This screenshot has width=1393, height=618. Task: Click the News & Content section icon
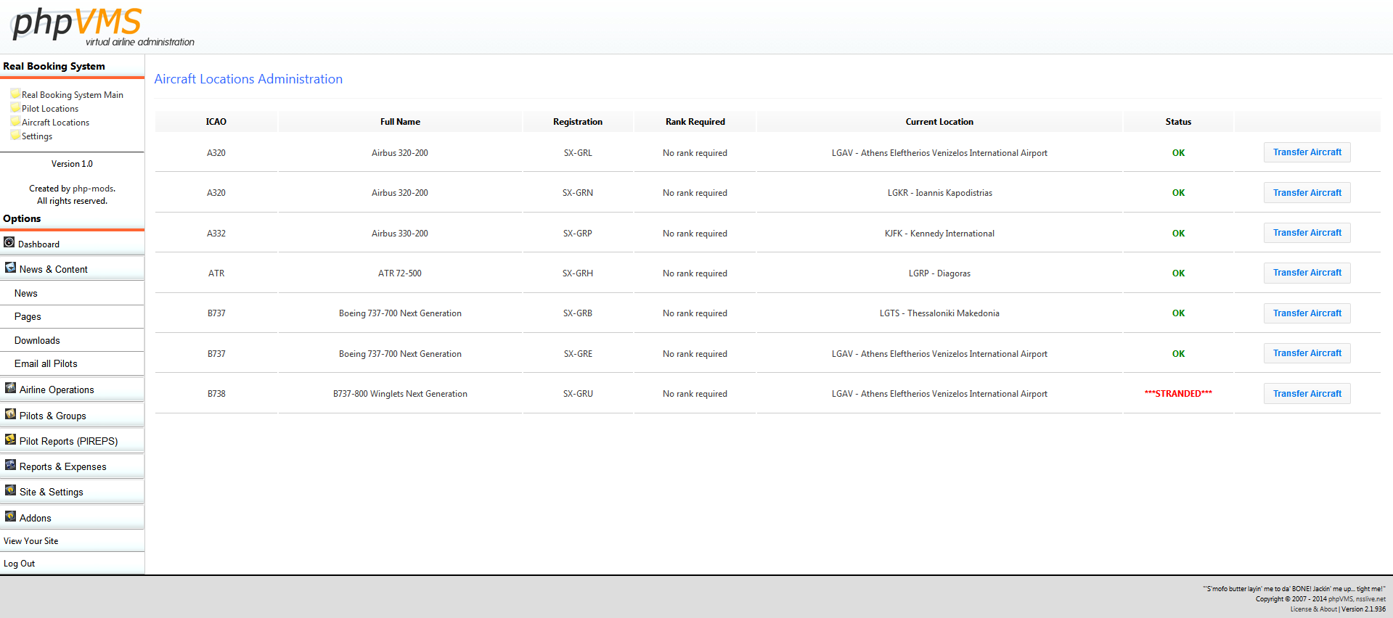[10, 268]
